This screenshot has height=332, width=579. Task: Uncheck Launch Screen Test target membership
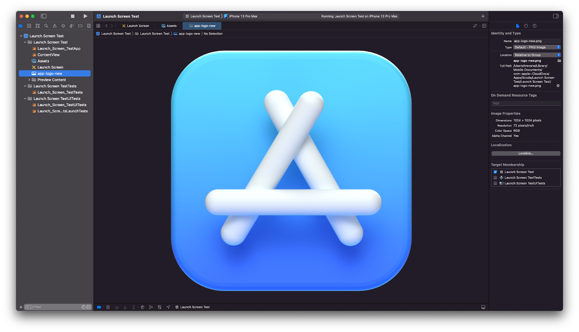(495, 172)
